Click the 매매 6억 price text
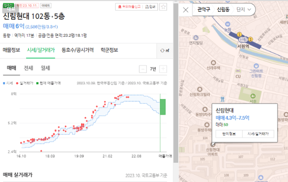This screenshot has width=288, height=182. [14, 26]
